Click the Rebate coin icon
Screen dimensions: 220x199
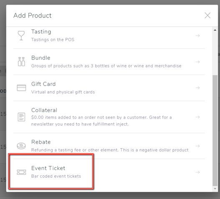(21, 146)
